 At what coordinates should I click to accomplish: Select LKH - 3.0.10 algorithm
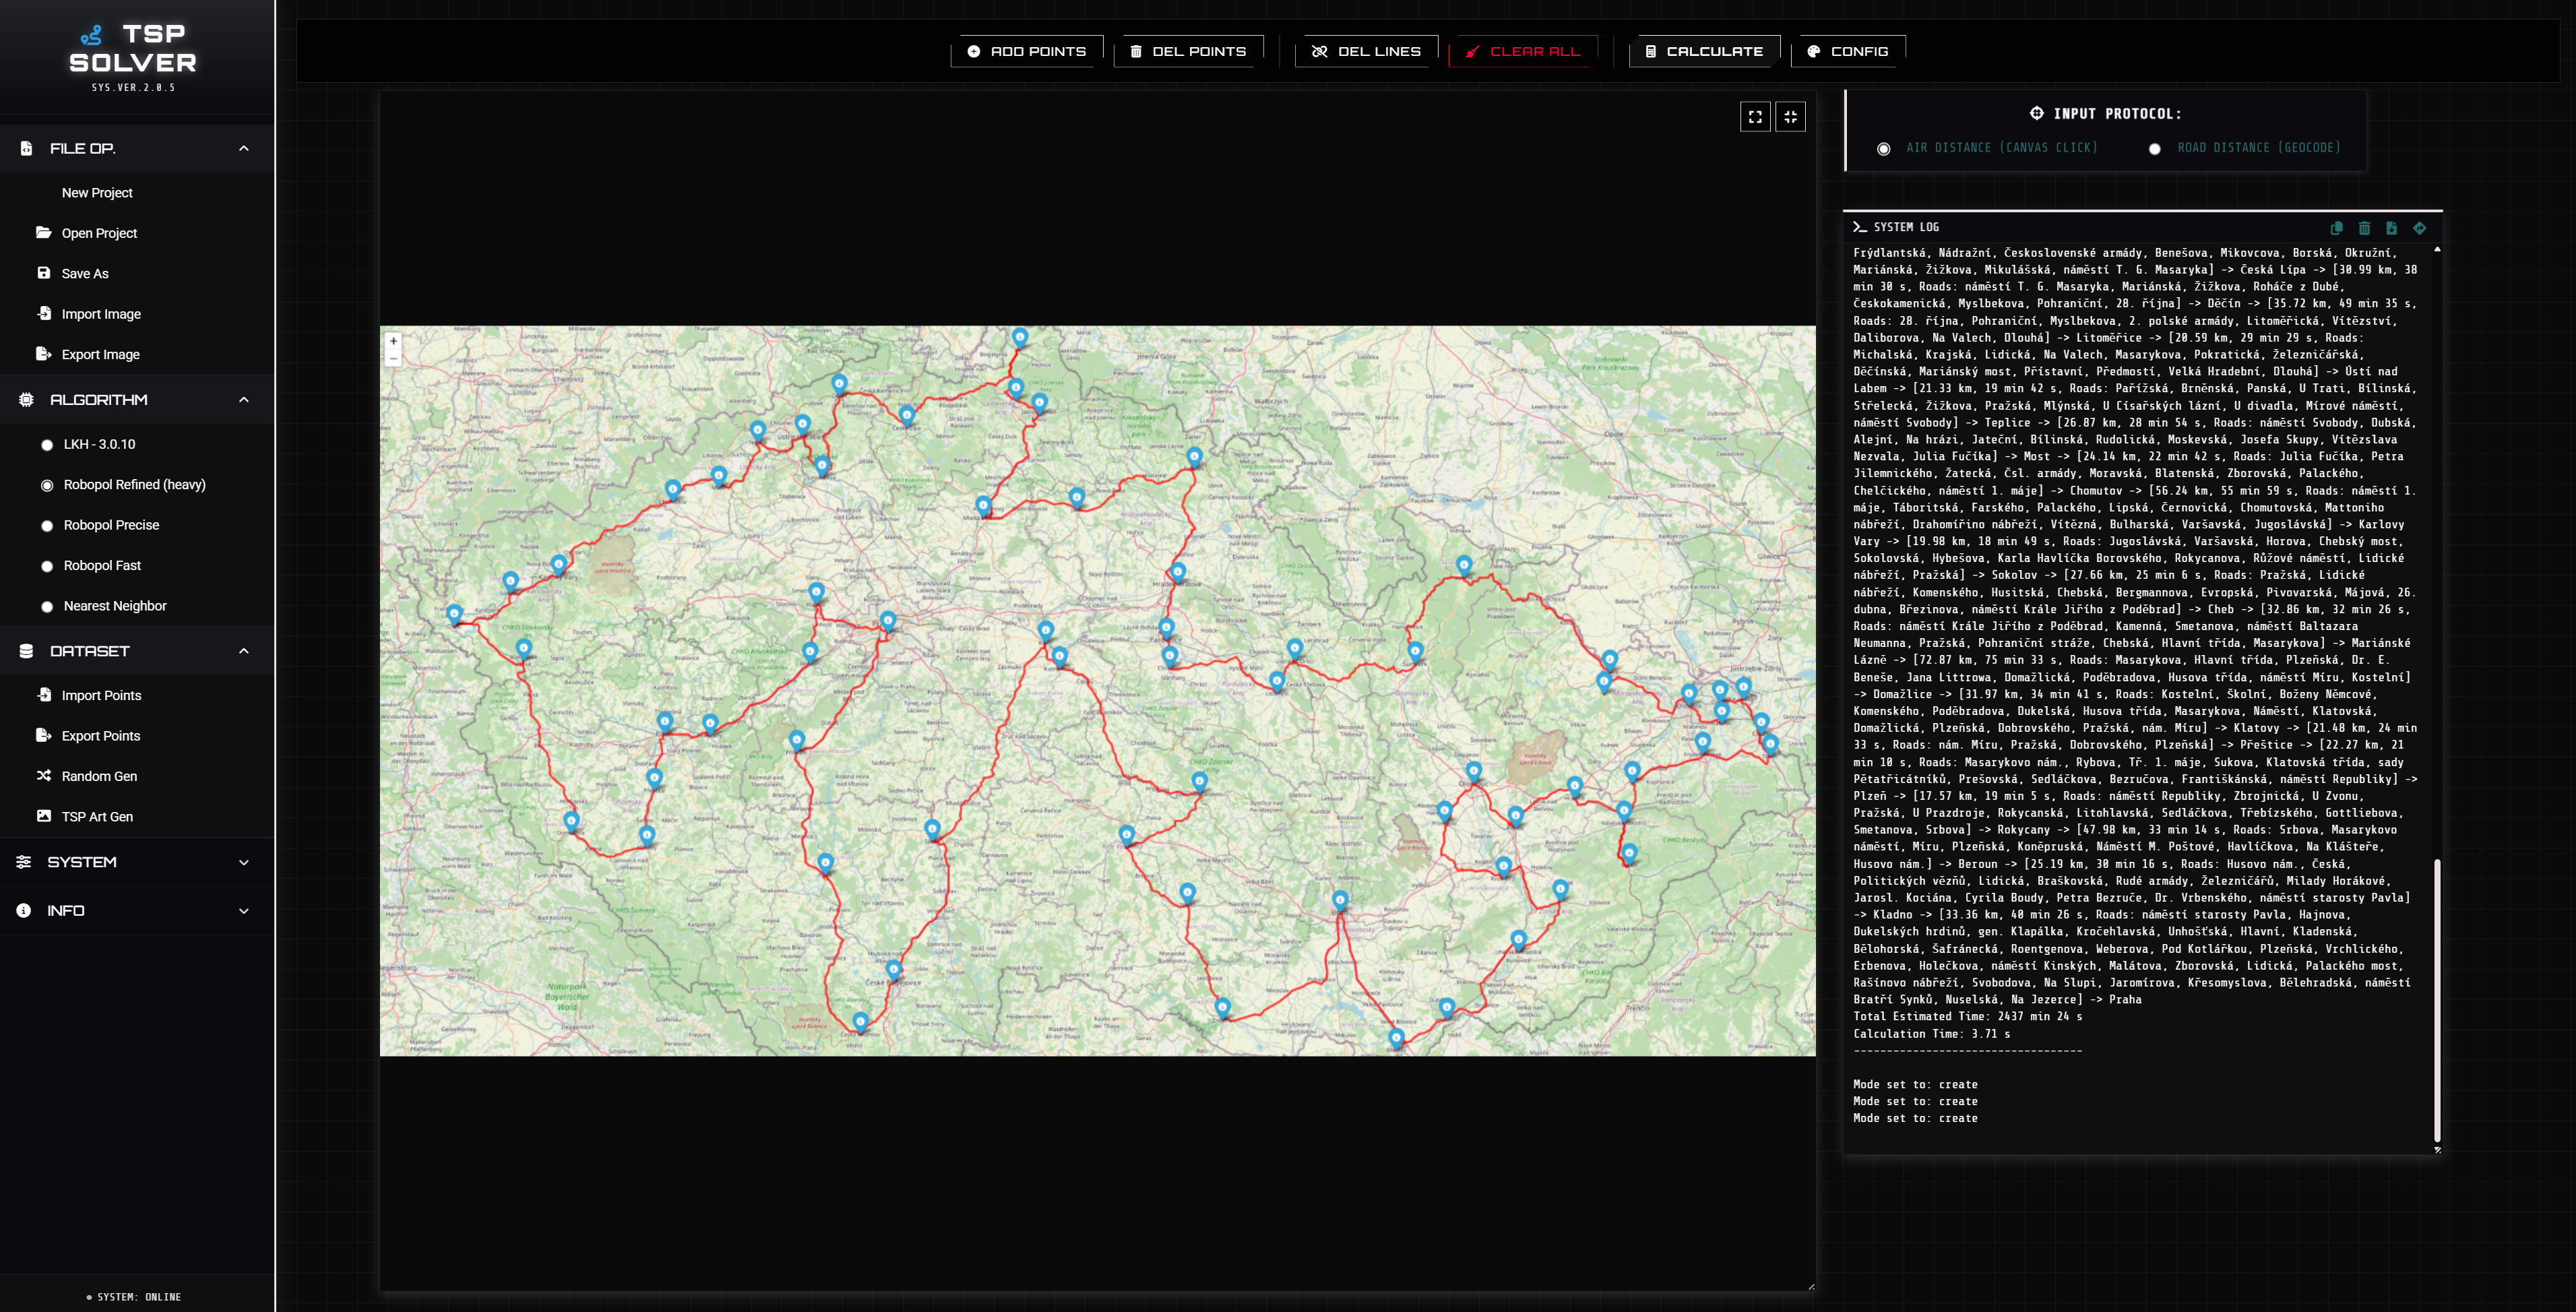[47, 445]
